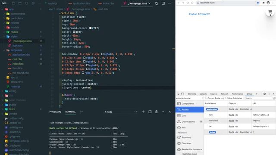Toggle DevTools device toolbar icon
Screen dimensions: 276x155
pos(182,94)
